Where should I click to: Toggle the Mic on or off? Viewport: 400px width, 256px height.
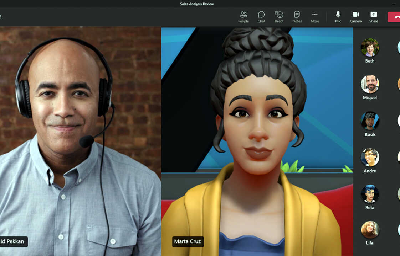pos(338,17)
